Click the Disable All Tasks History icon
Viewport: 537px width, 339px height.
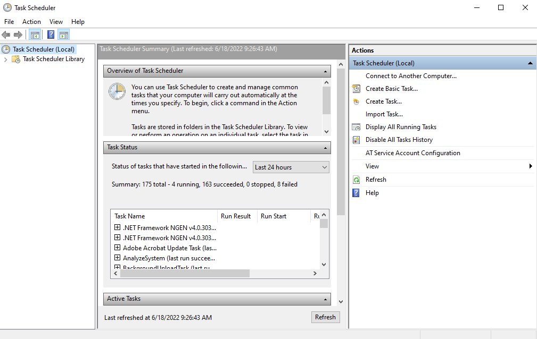tap(356, 140)
